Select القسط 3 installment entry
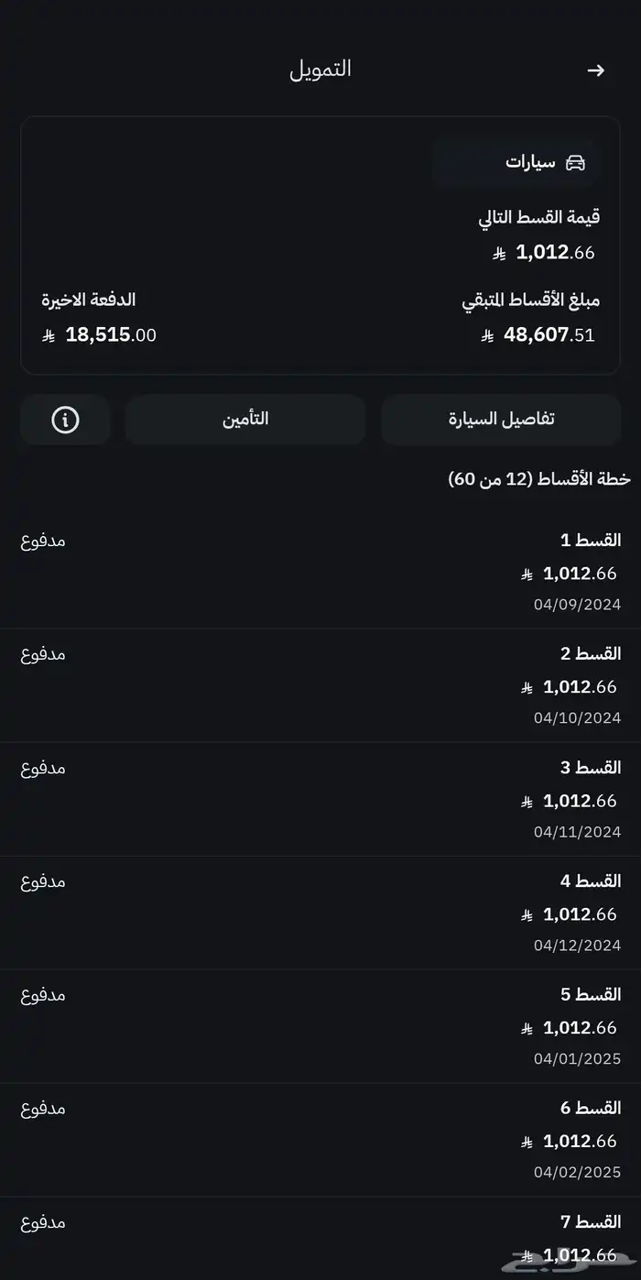The image size is (641, 1280). click(x=320, y=800)
